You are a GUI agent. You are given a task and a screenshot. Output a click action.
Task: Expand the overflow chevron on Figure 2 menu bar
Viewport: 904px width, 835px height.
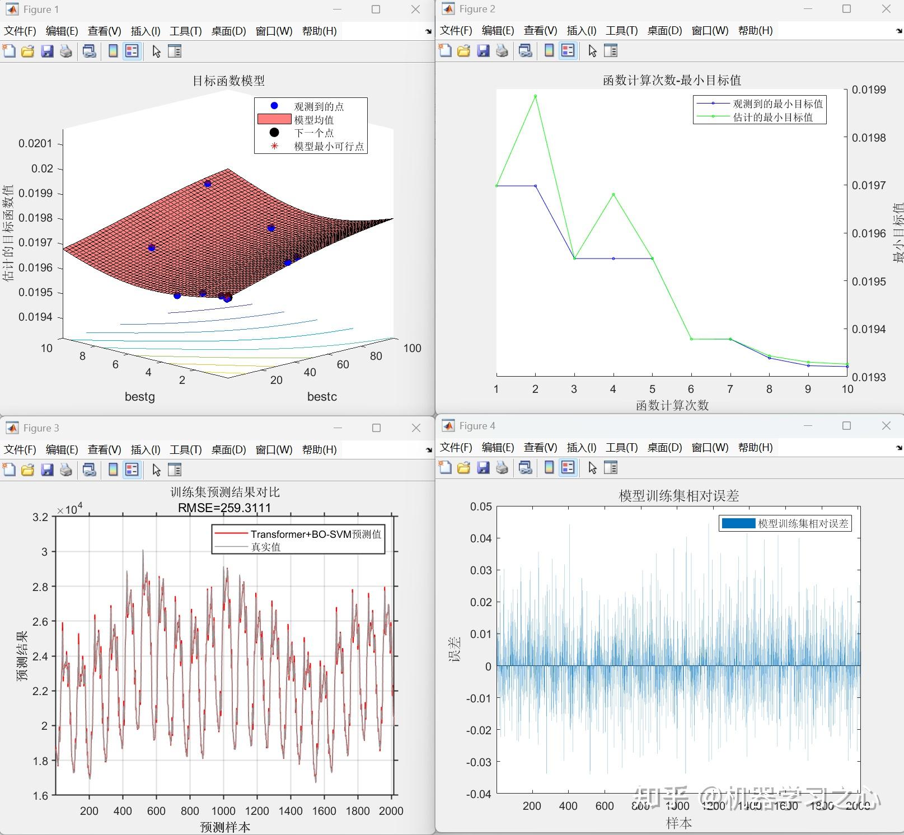[898, 32]
